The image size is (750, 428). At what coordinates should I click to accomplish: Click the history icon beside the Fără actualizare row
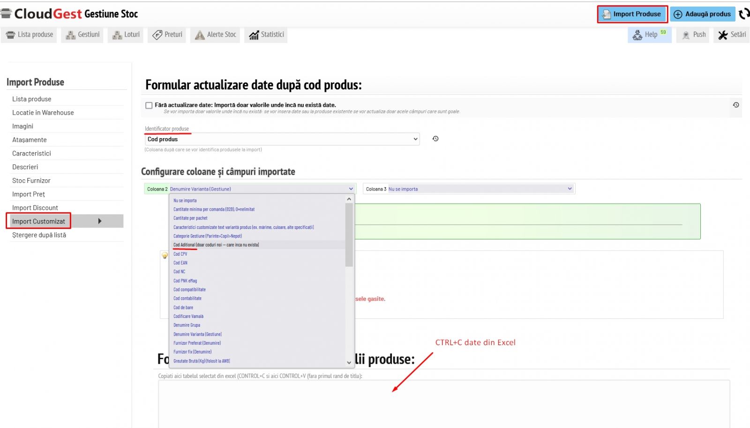pos(736,105)
